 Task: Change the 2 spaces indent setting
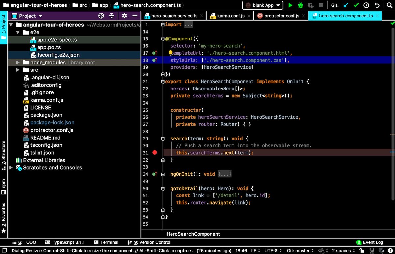[343, 251]
